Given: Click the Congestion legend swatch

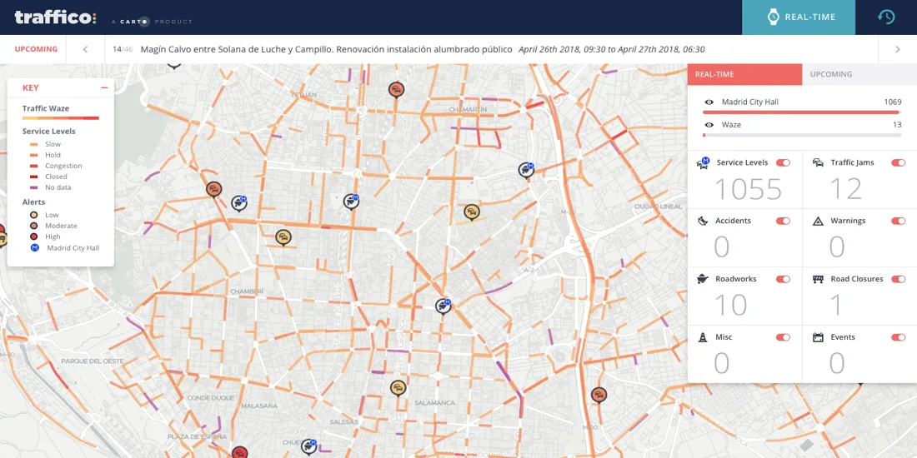Looking at the screenshot, I should 33,166.
